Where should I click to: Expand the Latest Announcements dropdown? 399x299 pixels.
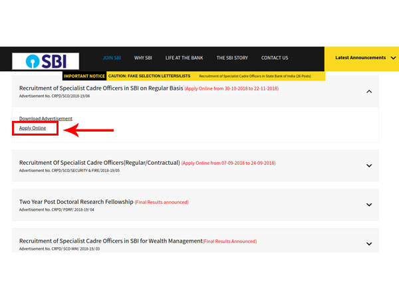[362, 58]
